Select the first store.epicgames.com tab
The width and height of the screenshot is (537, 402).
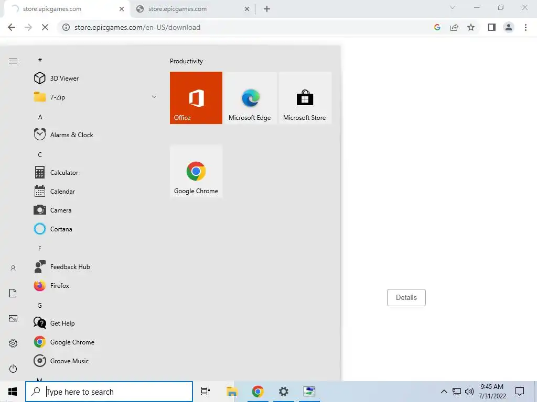click(67, 9)
